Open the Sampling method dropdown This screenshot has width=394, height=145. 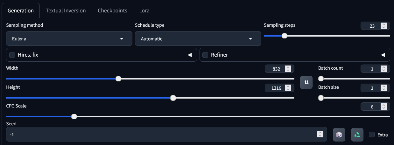pos(69,39)
